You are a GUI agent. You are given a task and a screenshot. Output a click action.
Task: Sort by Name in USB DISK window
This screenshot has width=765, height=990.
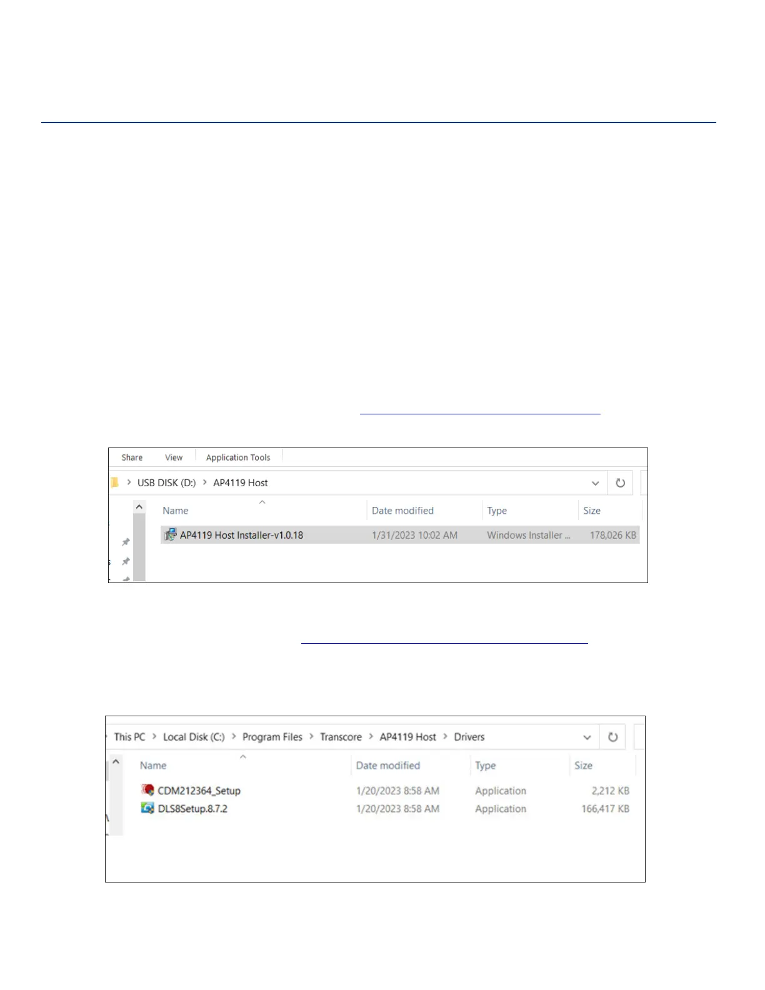(x=175, y=511)
